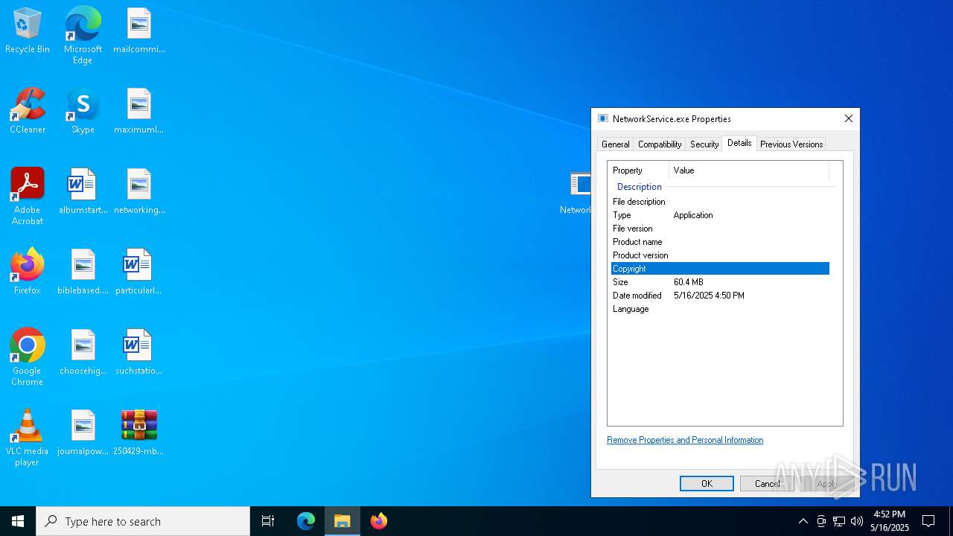Click the Cancel button
The height and width of the screenshot is (536, 953).
767,484
